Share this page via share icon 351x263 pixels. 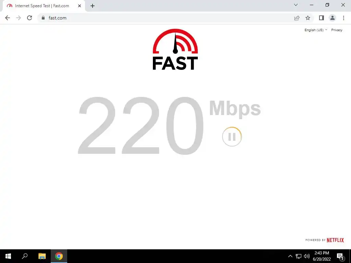click(x=297, y=18)
